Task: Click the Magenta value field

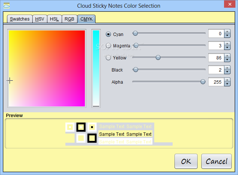Action: click(x=216, y=45)
